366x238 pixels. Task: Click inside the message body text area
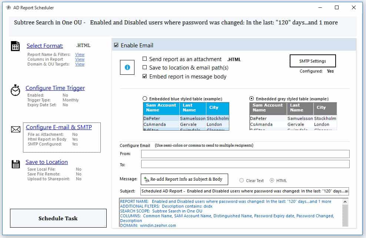(x=231, y=213)
